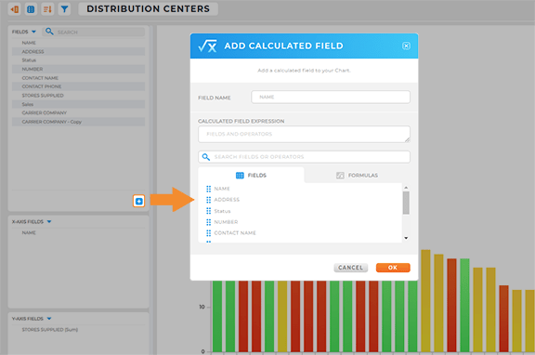Expand the Y-AXIS FIELDS dropdown
535x355 pixels.
click(49, 319)
